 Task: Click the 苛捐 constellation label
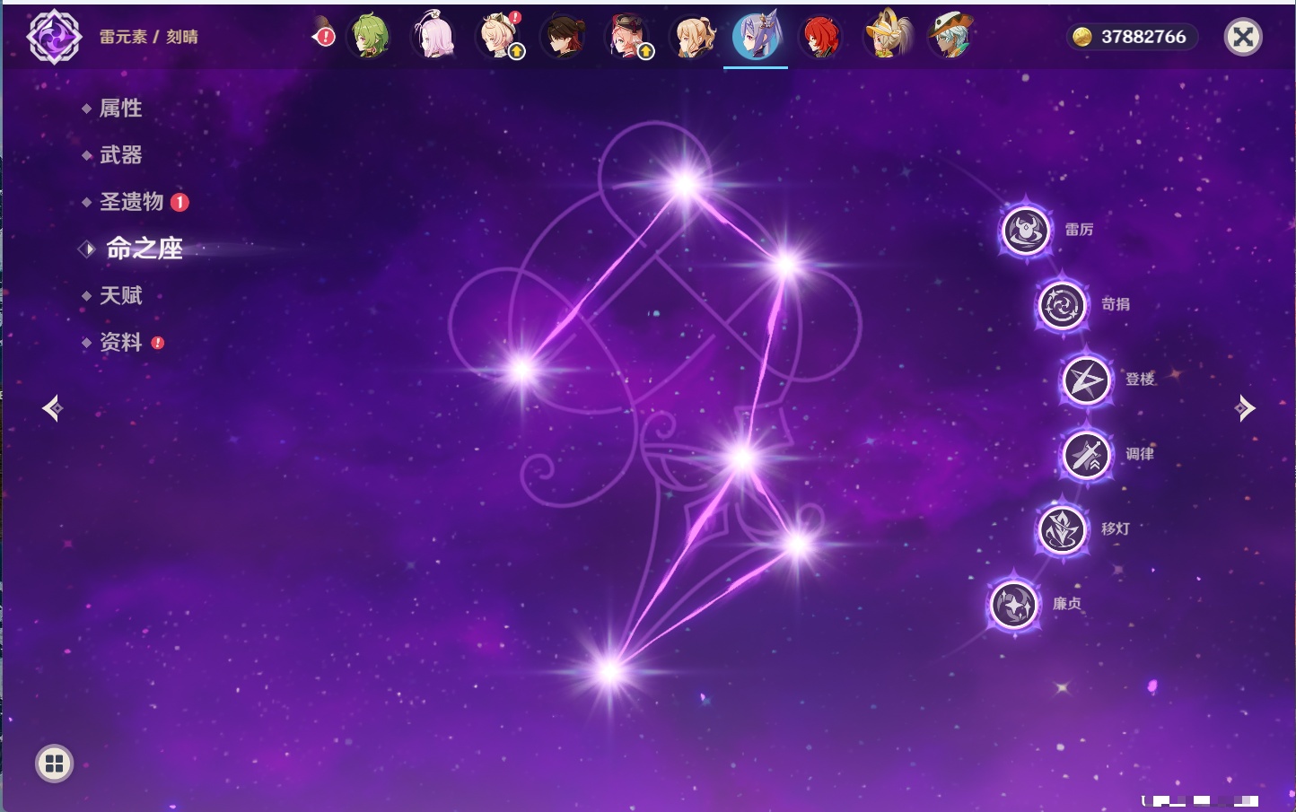(x=1116, y=304)
